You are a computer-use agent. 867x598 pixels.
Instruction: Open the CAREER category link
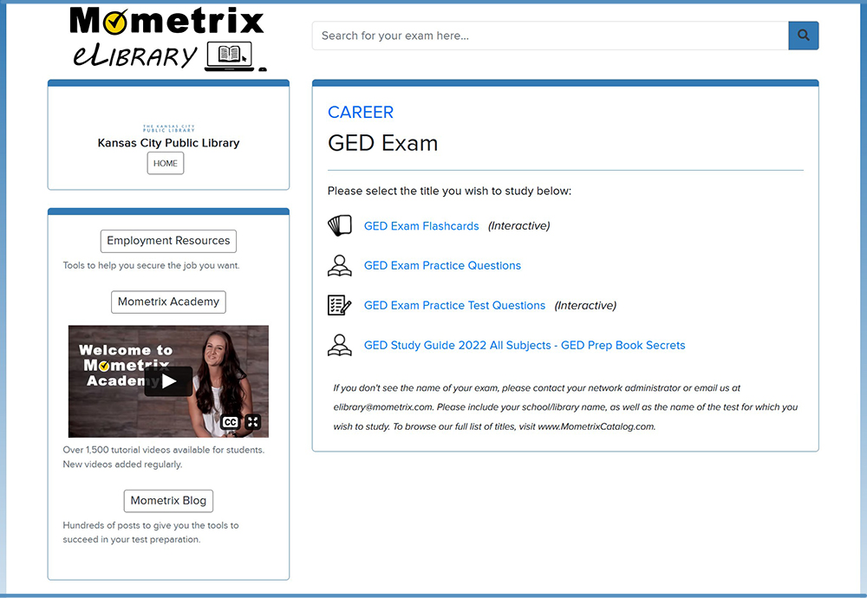[361, 112]
